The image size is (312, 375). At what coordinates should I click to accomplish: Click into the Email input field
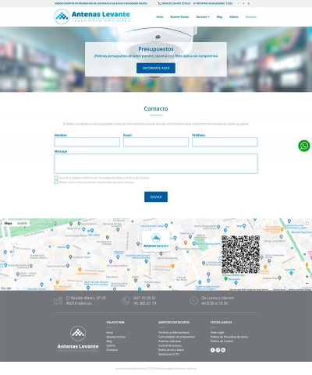pos(156,142)
